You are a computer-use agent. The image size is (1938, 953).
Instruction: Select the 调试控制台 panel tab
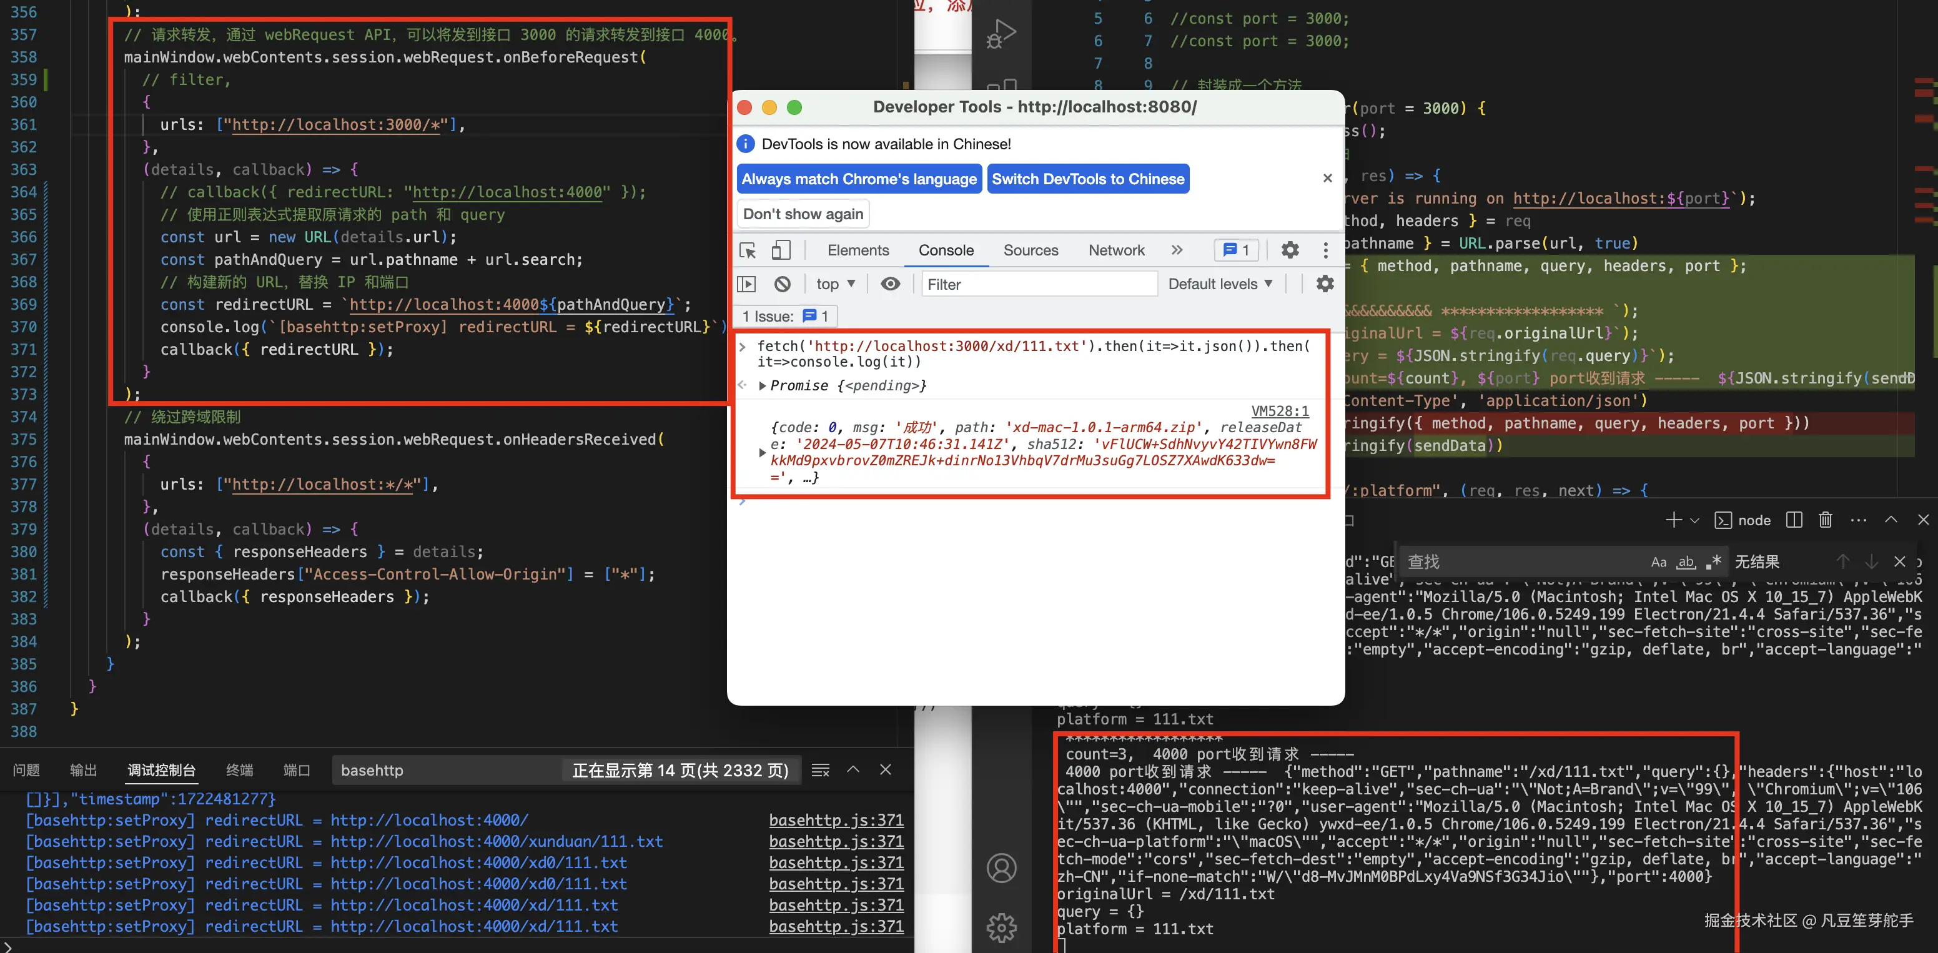pyautogui.click(x=162, y=770)
